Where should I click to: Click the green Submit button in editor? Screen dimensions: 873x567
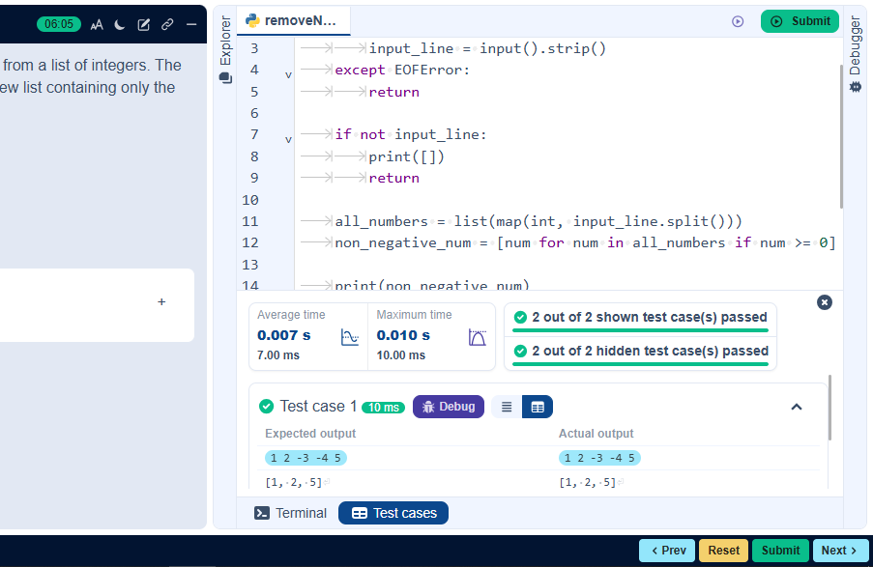800,21
